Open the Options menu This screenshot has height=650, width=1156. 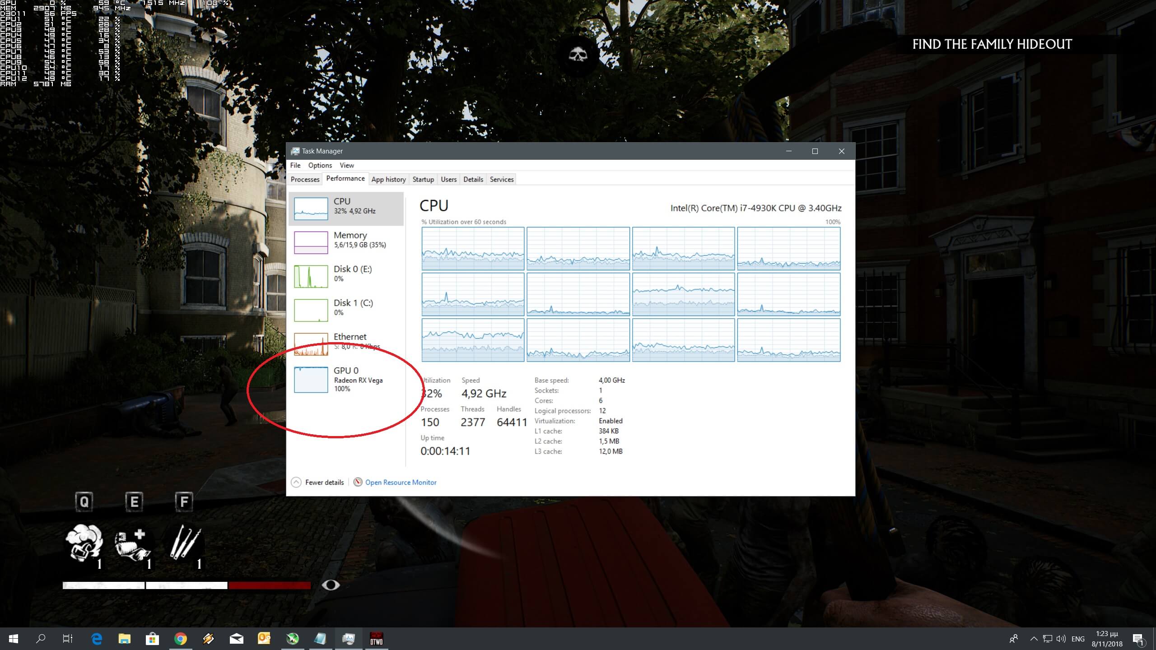point(320,165)
